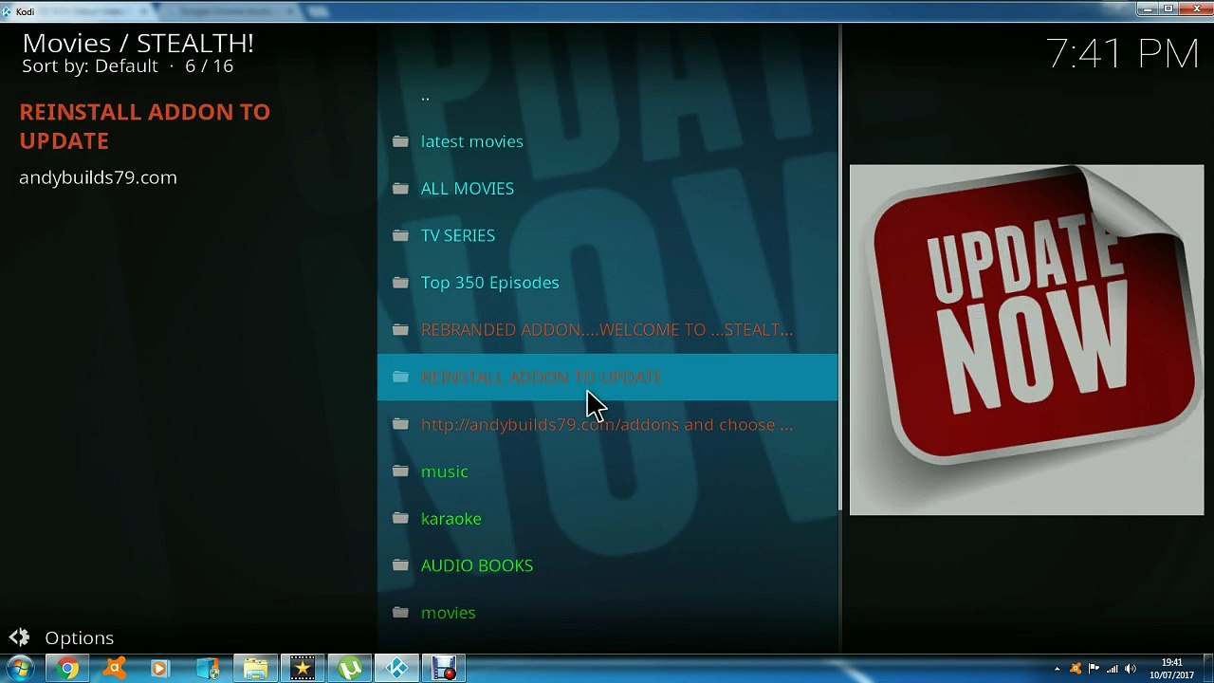The image size is (1214, 683).
Task: Open the 'latest movies' folder
Action: [x=607, y=141]
